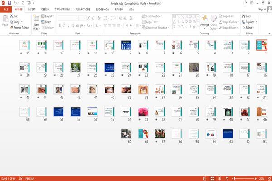Open the Replace tool
The image size is (272, 181).
coord(248,22)
